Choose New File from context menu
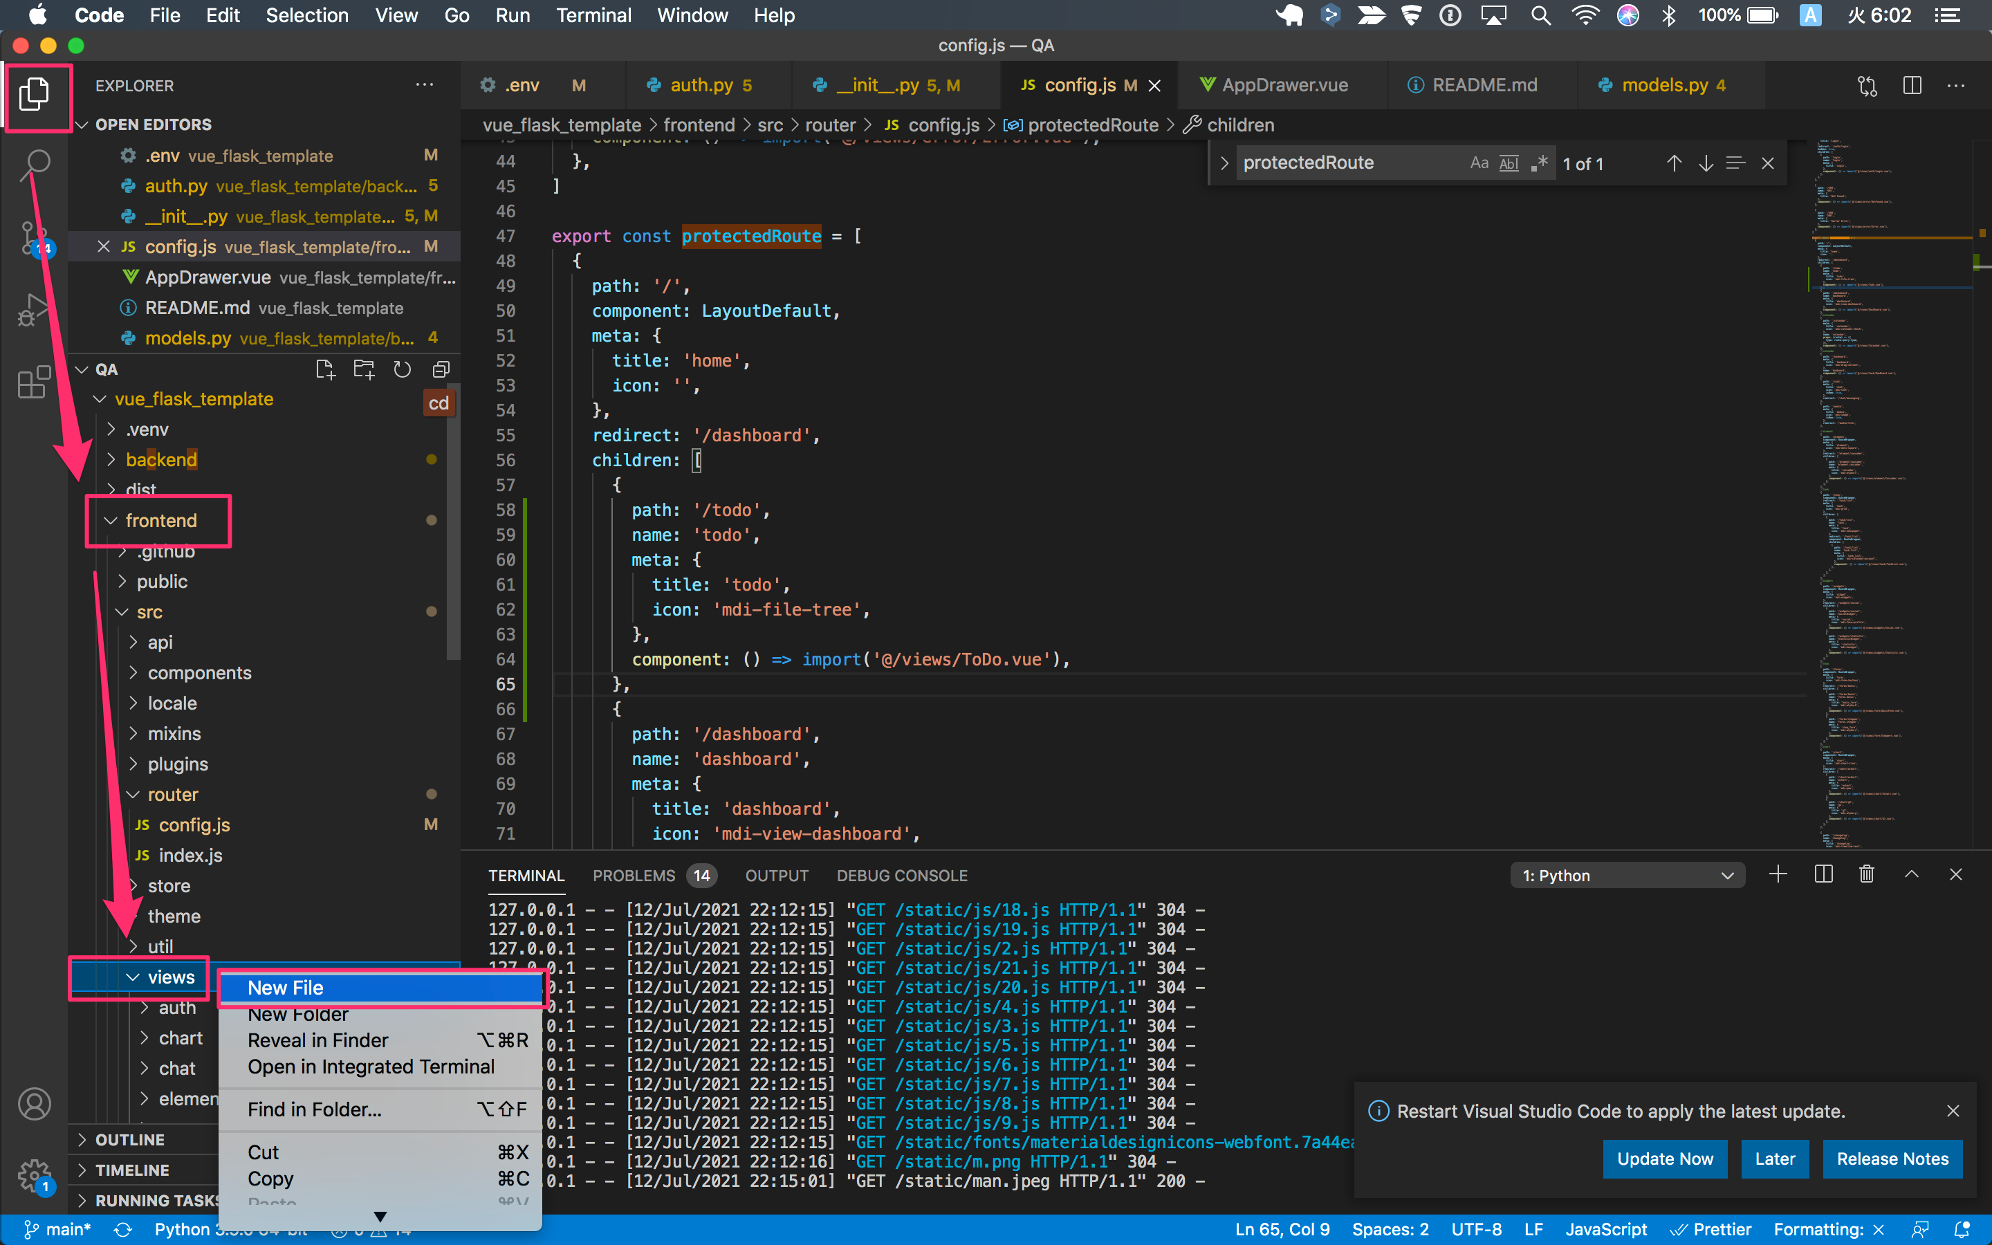The image size is (1992, 1245). tap(285, 987)
